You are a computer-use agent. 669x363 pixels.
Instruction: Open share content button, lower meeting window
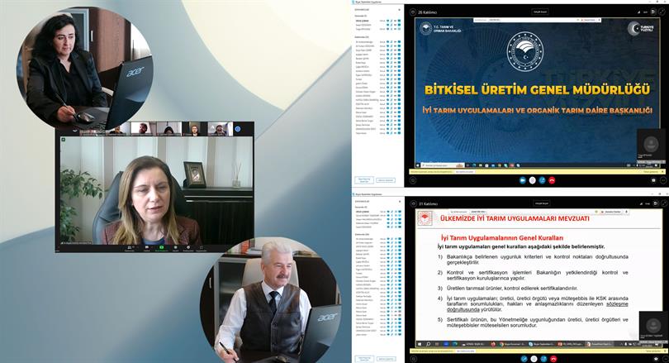click(x=543, y=359)
